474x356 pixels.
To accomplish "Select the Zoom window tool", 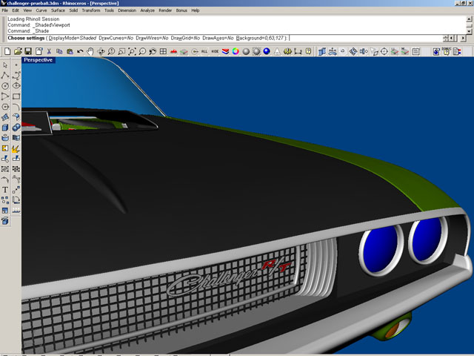I will coord(121,51).
